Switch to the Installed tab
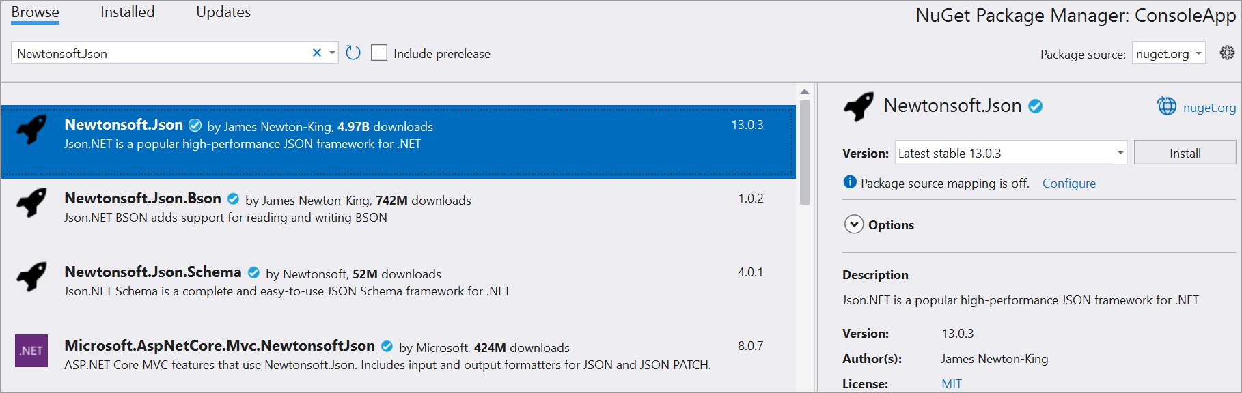The image size is (1242, 393). click(128, 12)
